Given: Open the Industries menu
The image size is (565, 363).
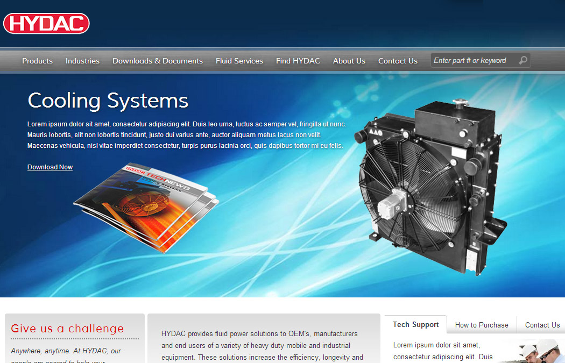Looking at the screenshot, I should tap(82, 61).
